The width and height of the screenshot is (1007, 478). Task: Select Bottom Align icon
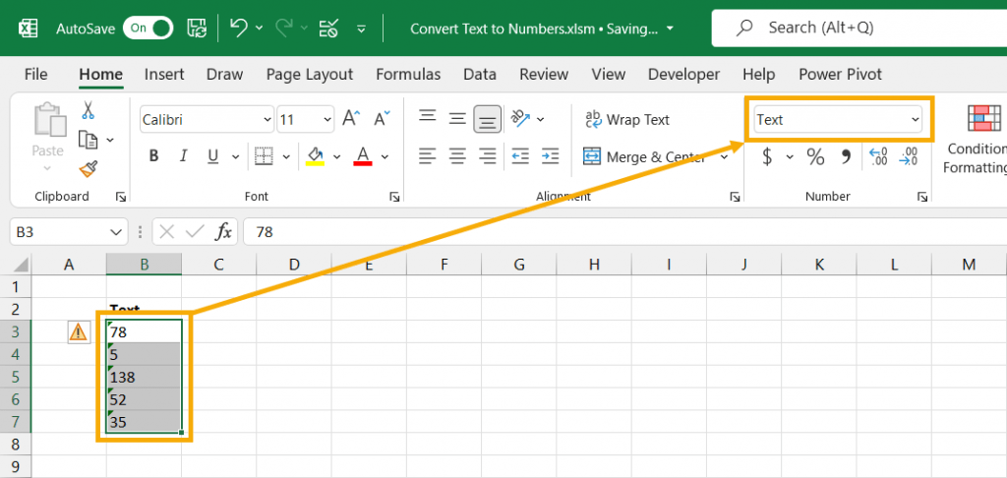tap(488, 120)
